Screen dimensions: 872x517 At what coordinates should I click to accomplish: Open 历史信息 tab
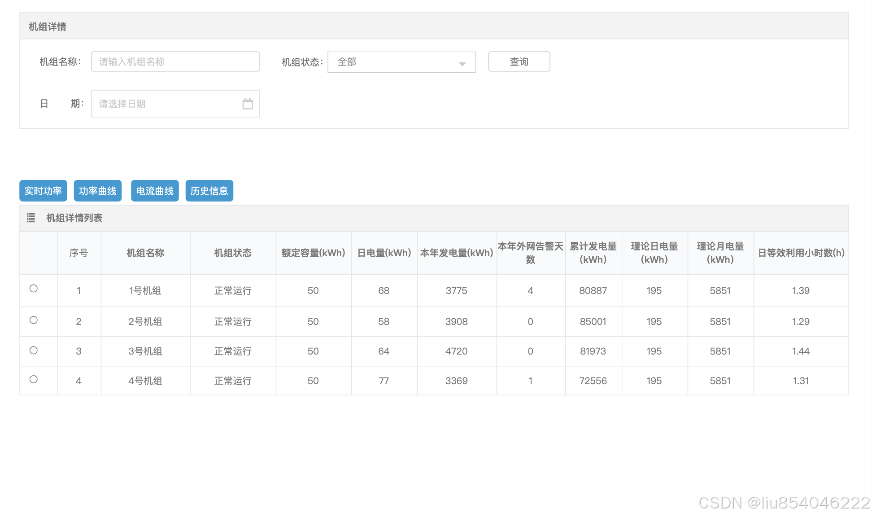pyautogui.click(x=209, y=191)
